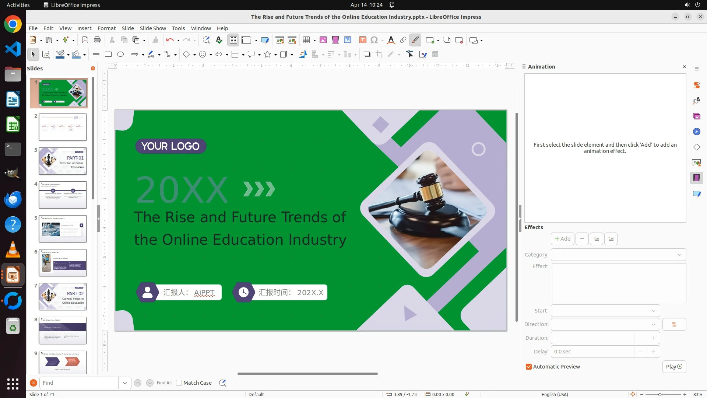
Task: Toggle the Display Grid toolbar icon
Action: pyautogui.click(x=233, y=40)
